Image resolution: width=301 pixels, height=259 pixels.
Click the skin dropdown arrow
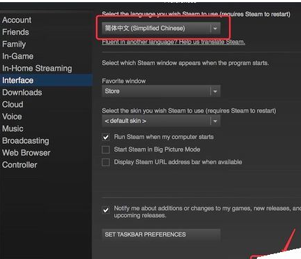(x=215, y=121)
